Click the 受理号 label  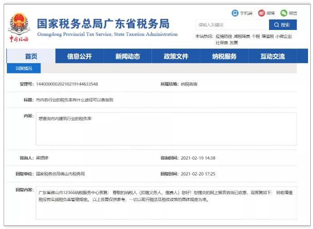tap(27, 84)
